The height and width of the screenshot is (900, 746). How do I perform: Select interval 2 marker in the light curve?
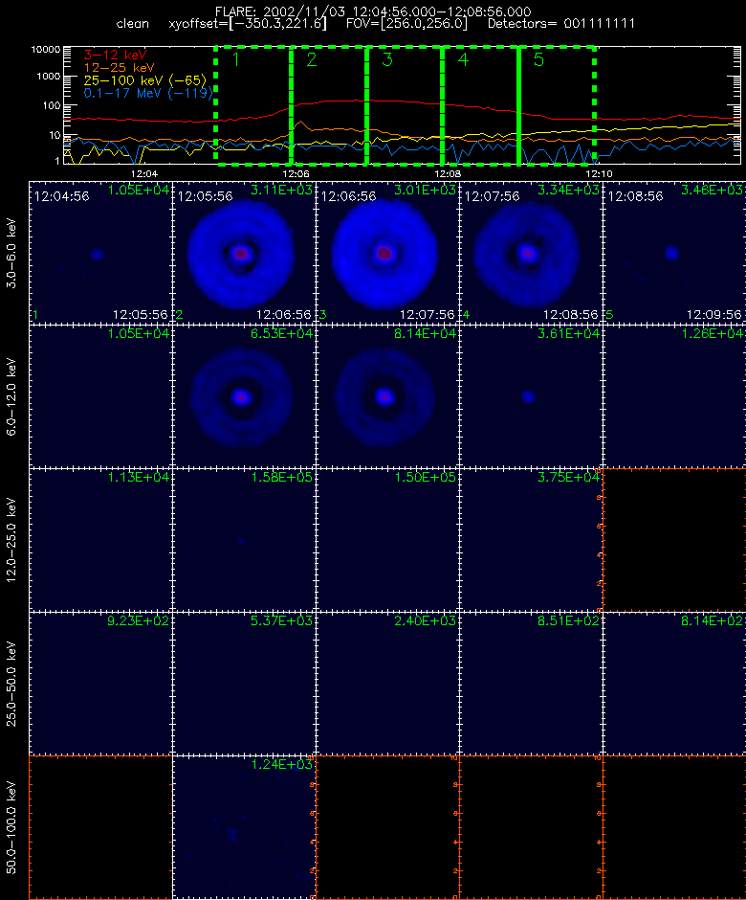click(x=312, y=59)
